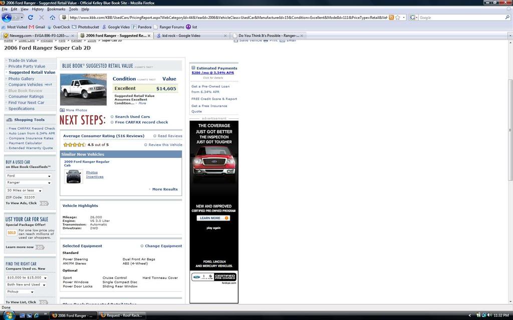Click Review this Vehicle link
Image resolution: width=513 pixels, height=320 pixels.
(165, 144)
